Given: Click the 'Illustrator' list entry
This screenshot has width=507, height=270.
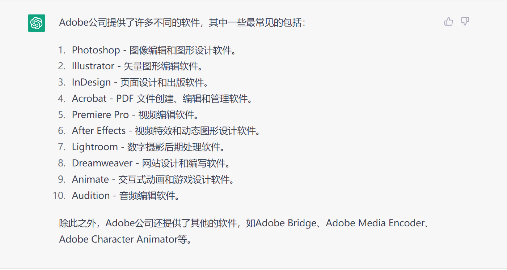Looking at the screenshot, I should 93,66.
